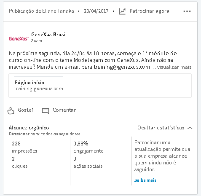The image size is (201, 196).
Task: Click the comment speech bubble icon
Action: tap(46, 111)
